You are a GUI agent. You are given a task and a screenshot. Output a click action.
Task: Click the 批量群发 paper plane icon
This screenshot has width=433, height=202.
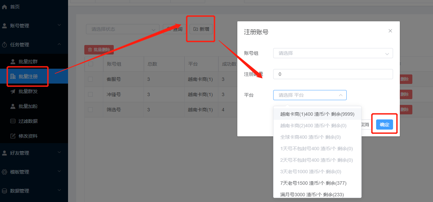tap(13, 91)
